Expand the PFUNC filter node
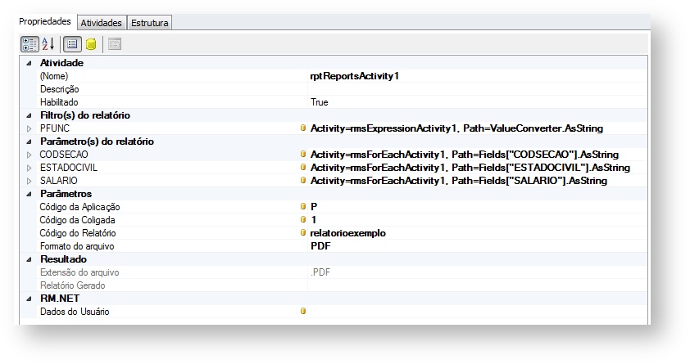Screen dimensions: 690x364 tap(30, 128)
